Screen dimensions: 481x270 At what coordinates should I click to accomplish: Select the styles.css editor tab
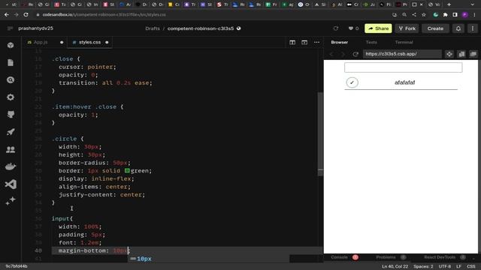tap(90, 42)
